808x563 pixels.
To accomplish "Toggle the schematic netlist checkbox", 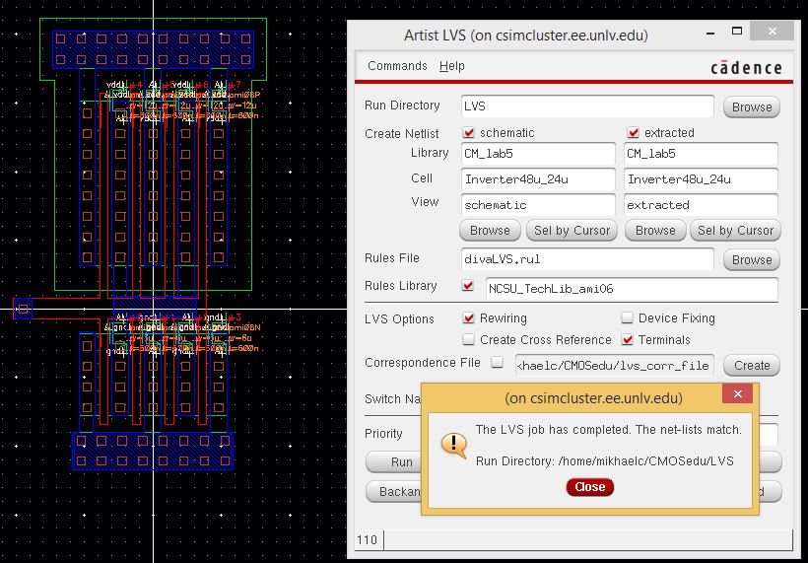I will [x=469, y=133].
